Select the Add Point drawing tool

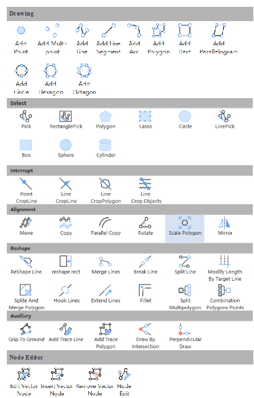pyautogui.click(x=21, y=39)
